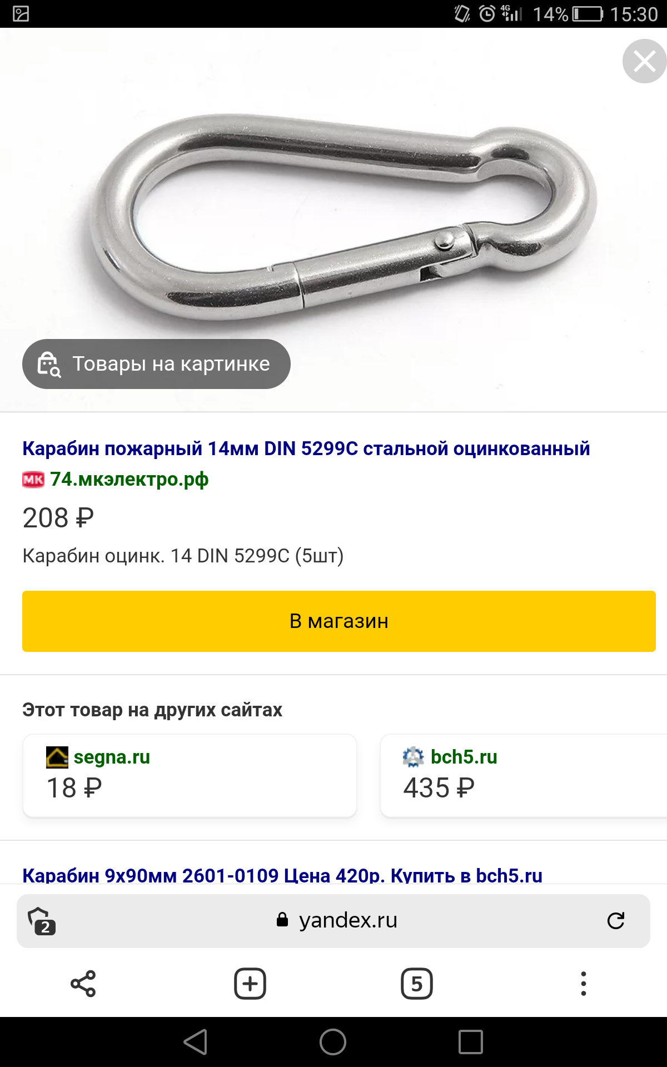The height and width of the screenshot is (1067, 667).
Task: Tap the Товары на картинке button
Action: (x=156, y=364)
